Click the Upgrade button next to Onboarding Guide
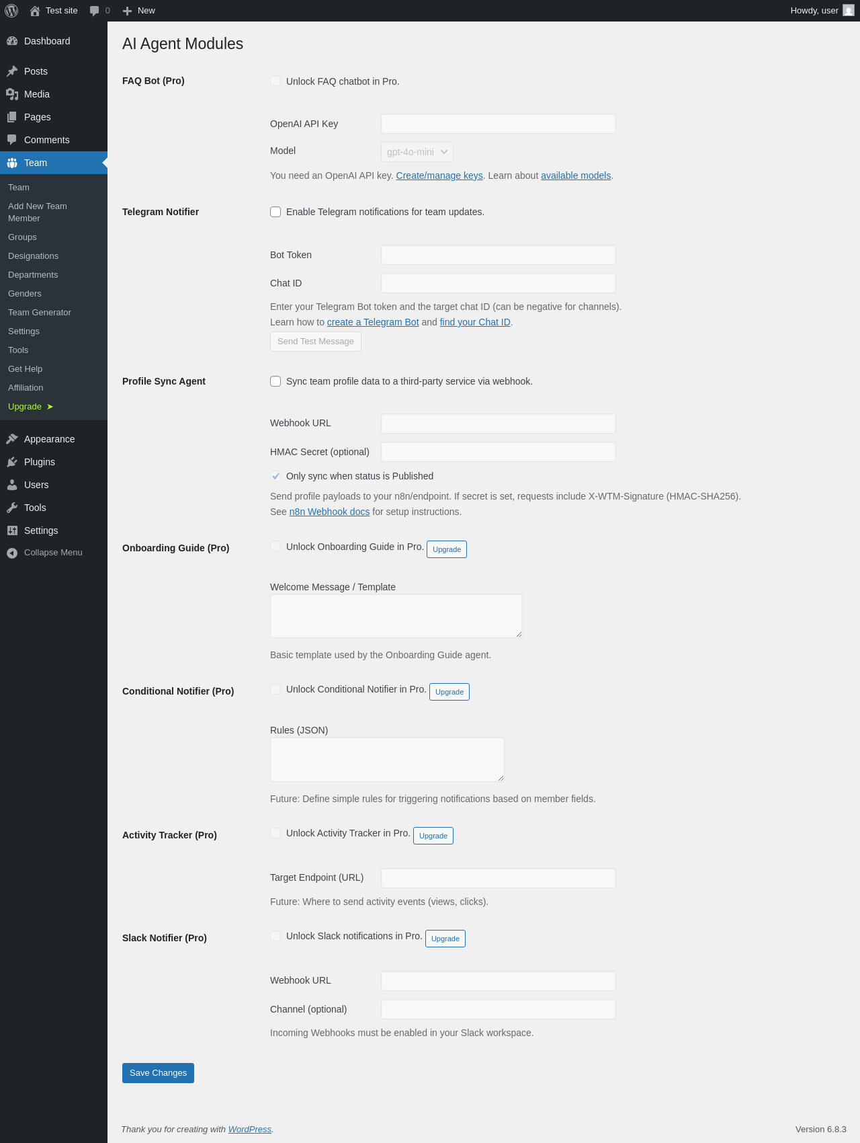Image resolution: width=860 pixels, height=1143 pixels. pos(447,549)
